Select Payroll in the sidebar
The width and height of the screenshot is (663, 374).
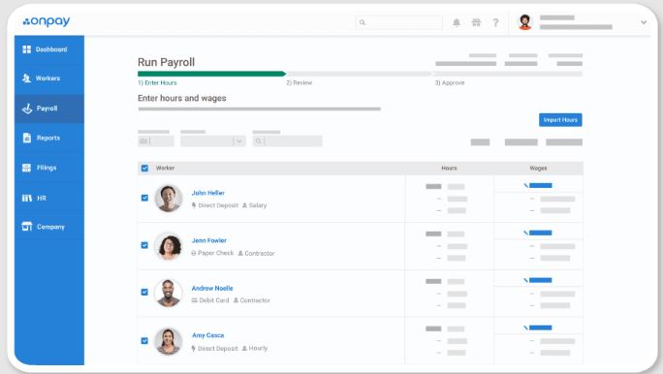click(x=49, y=109)
